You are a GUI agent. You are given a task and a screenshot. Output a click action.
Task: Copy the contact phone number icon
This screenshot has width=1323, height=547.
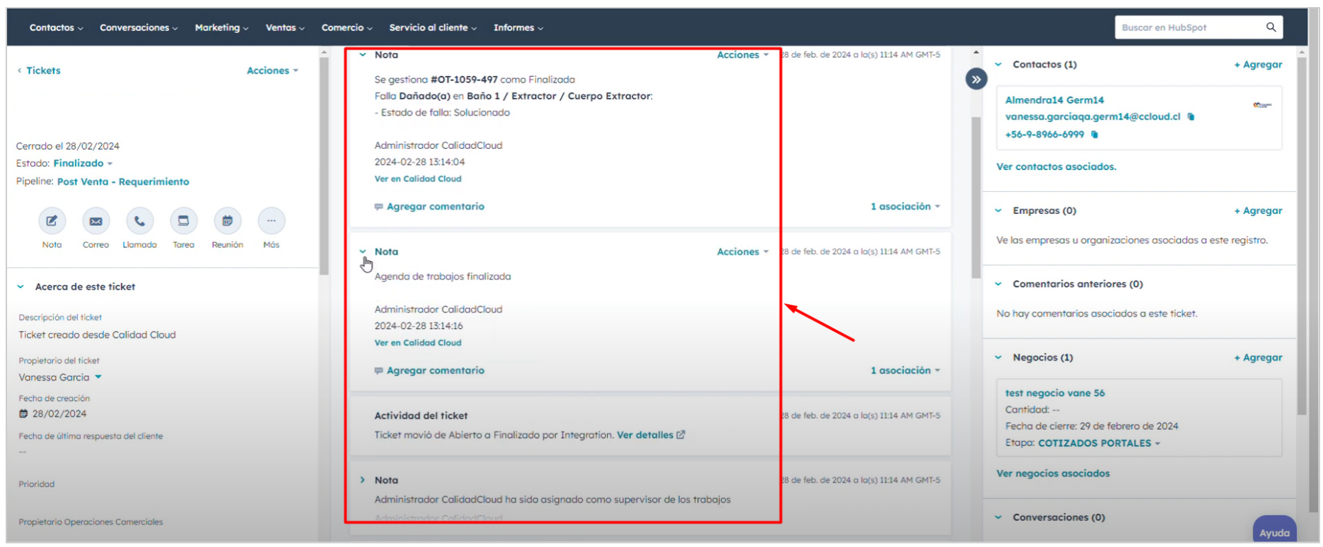point(1095,135)
